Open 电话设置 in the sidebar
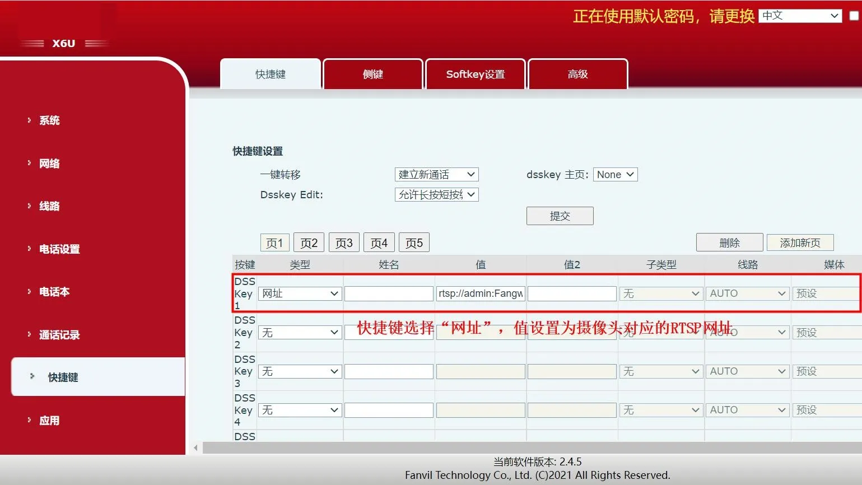The height and width of the screenshot is (485, 862). point(59,249)
